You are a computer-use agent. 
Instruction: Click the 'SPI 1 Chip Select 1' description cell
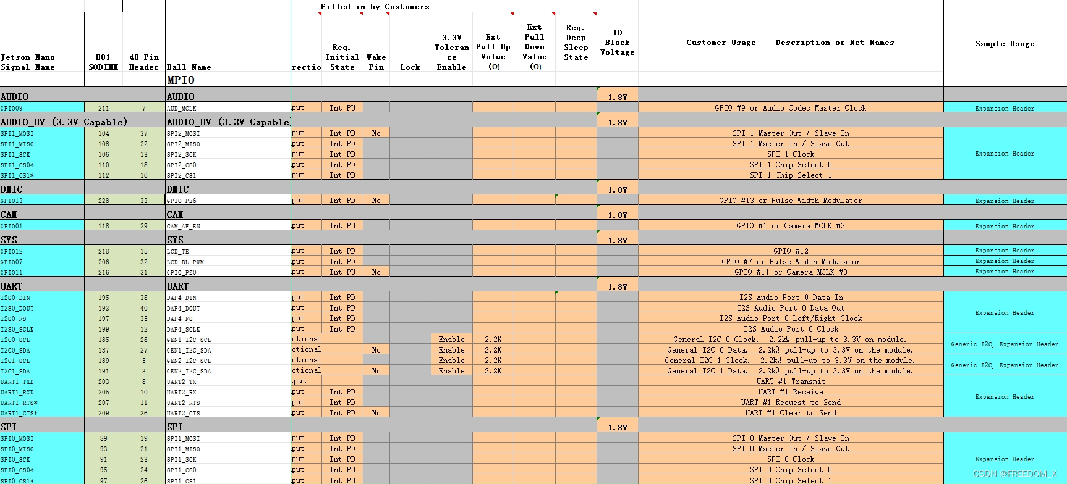click(x=791, y=175)
